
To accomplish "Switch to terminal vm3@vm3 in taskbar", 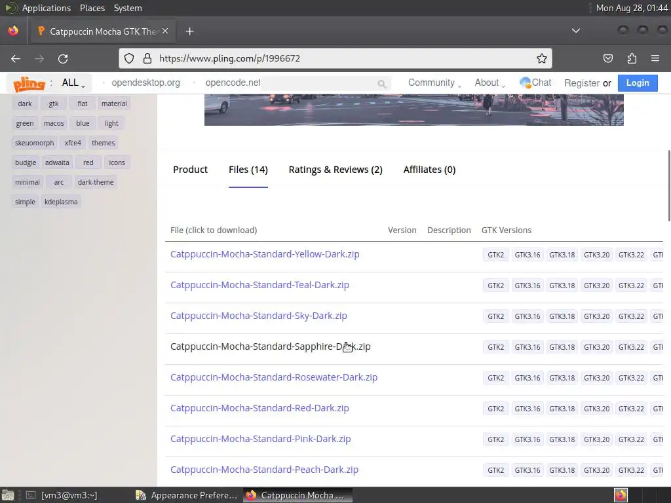I will (x=68, y=495).
